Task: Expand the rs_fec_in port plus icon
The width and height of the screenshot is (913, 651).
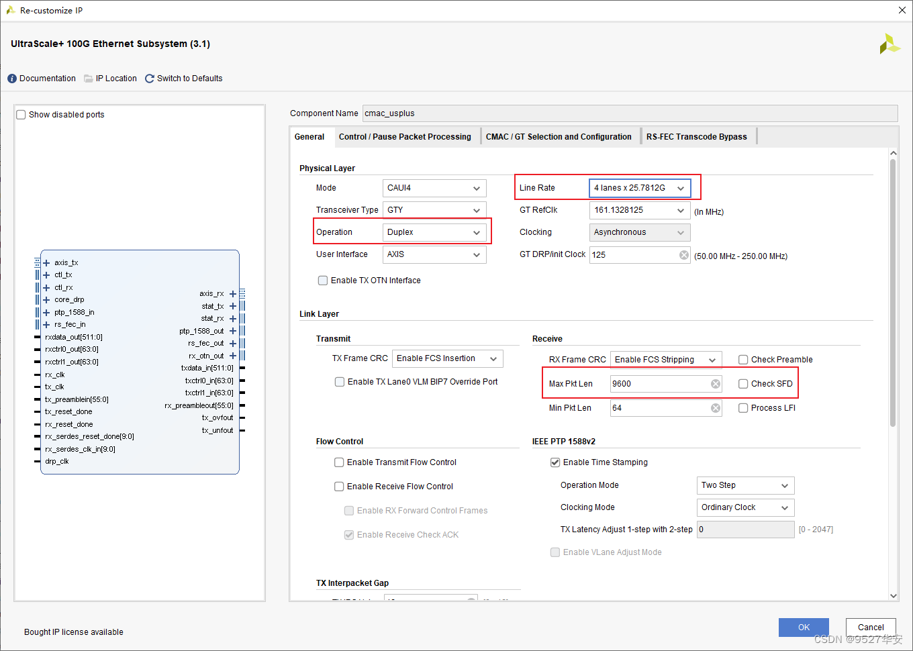Action: [x=46, y=324]
